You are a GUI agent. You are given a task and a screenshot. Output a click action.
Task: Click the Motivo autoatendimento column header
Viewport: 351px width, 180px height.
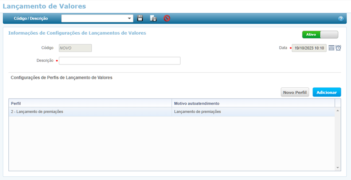click(x=253, y=103)
